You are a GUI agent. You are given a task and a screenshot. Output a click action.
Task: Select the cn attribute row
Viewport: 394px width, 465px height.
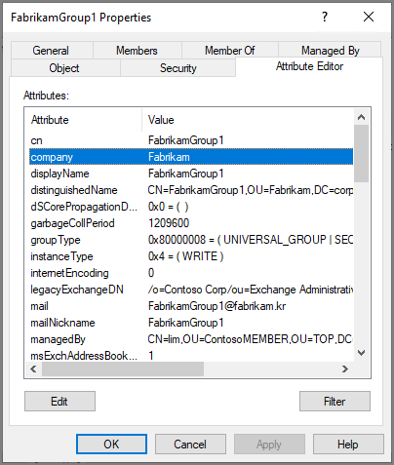[191, 140]
